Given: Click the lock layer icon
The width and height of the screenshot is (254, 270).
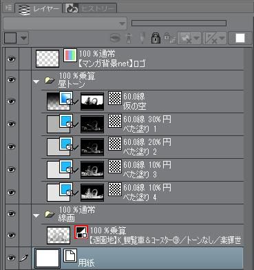Looking at the screenshot, I should [156, 38].
